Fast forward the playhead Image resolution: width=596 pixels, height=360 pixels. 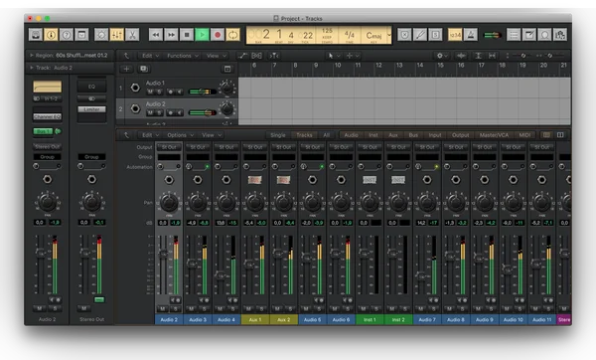click(x=171, y=35)
